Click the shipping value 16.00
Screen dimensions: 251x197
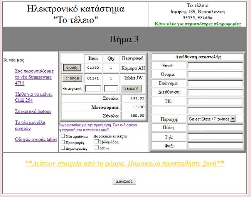tap(138, 107)
